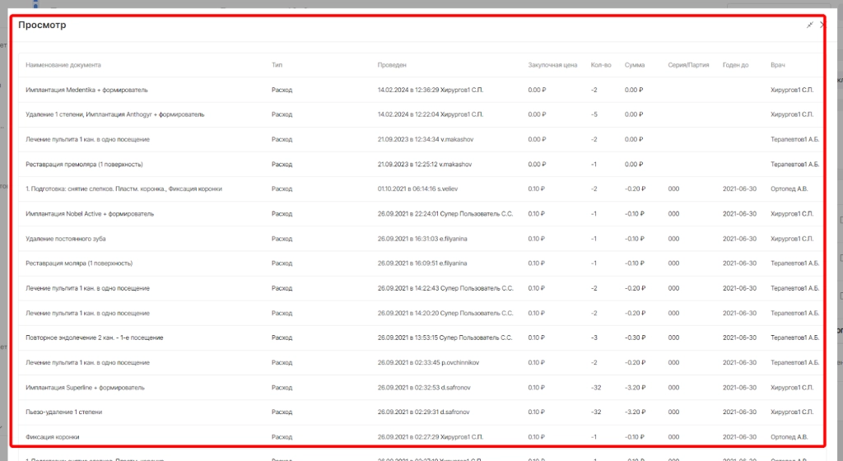This screenshot has height=461, width=843.
Task: Open the Имплантация Superline + формирователь document
Action: click(86, 387)
